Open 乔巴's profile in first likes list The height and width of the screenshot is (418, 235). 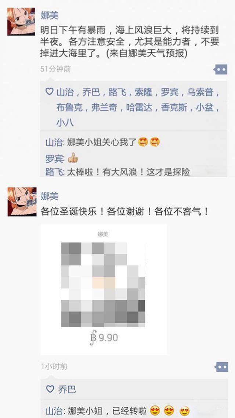tap(91, 92)
